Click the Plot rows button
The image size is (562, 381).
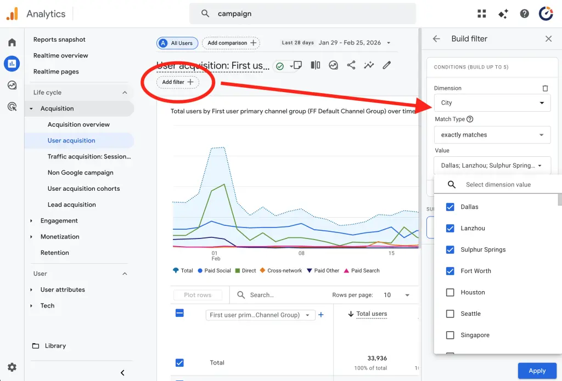click(x=198, y=295)
